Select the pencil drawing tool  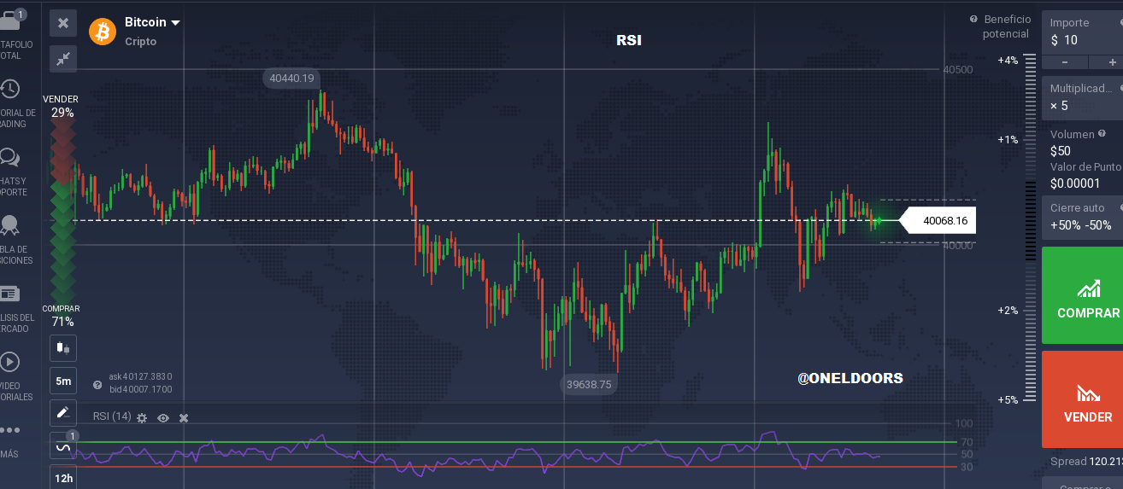pos(63,413)
